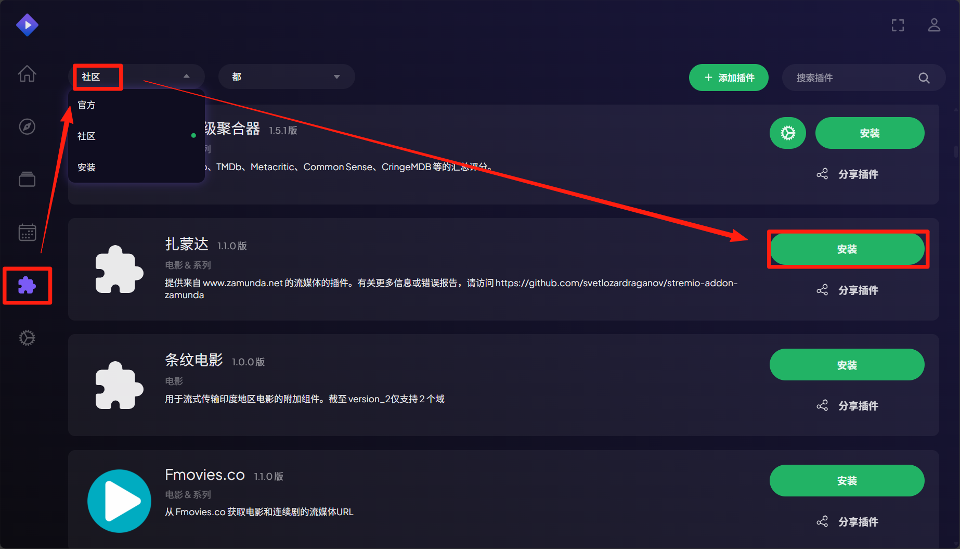Open Settings gear in sidebar
This screenshot has height=549, width=960.
point(27,338)
